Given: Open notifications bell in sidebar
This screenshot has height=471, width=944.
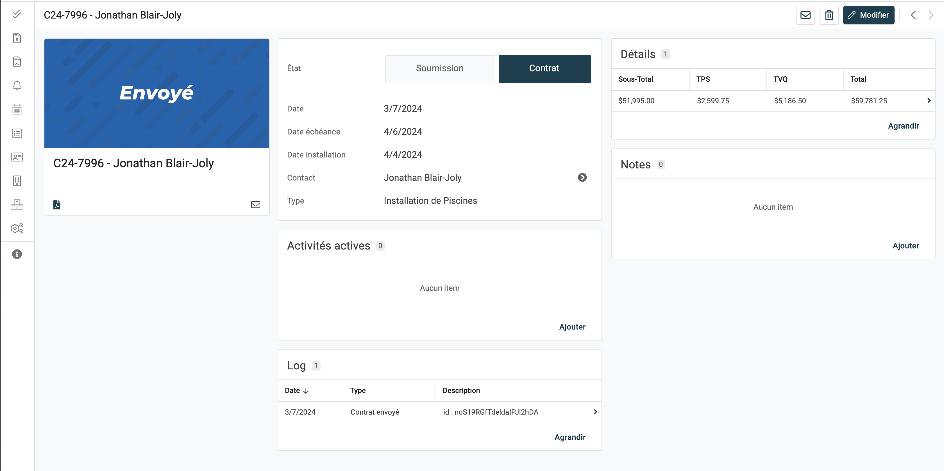Looking at the screenshot, I should pos(17,85).
